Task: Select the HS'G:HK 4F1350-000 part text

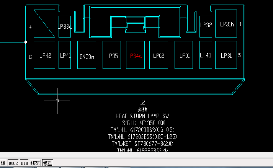Action: (x=142, y=123)
